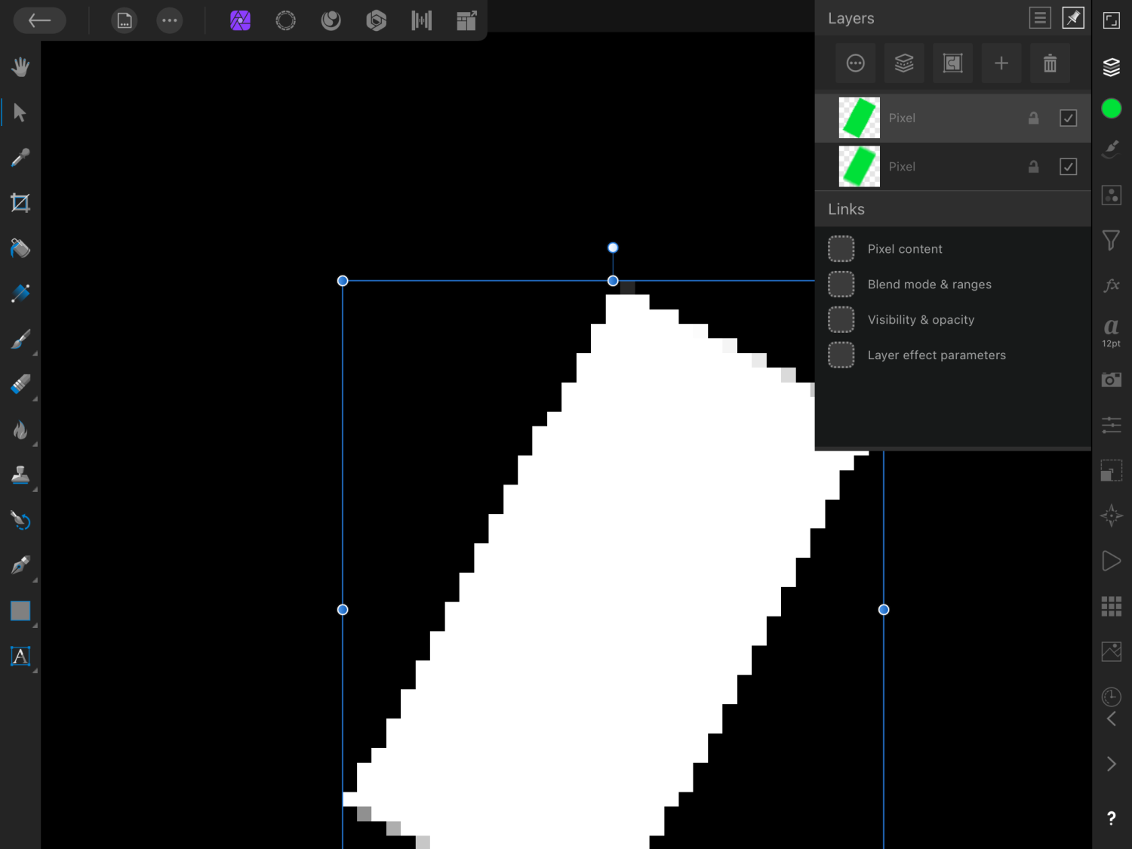Open the Text studio panel
Image resolution: width=1132 pixels, height=849 pixels.
tap(1111, 330)
